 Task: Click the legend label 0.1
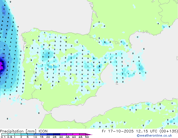(x=3, y=137)
